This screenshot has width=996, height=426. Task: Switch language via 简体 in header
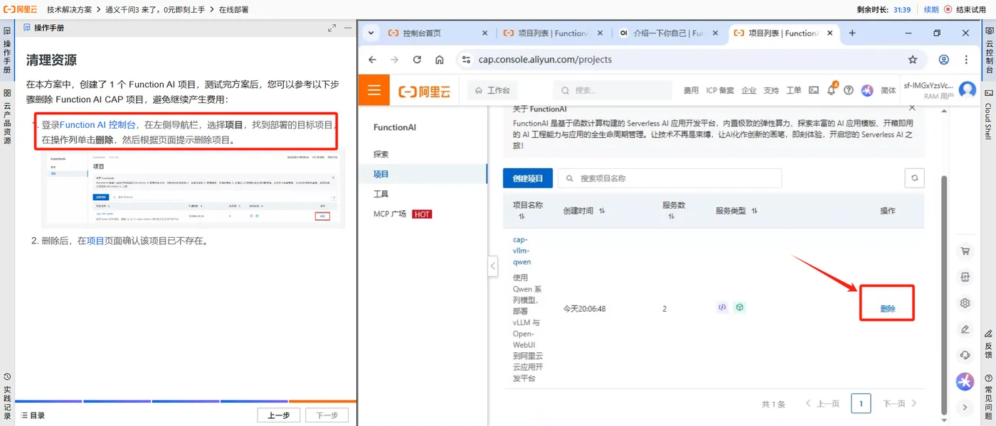point(889,91)
